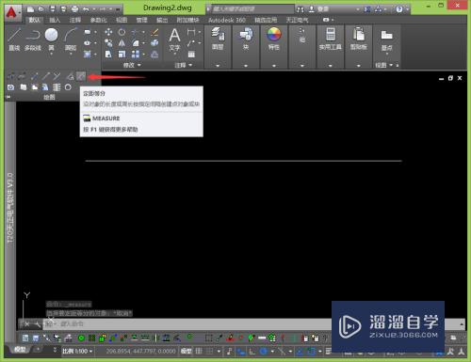Toggle ortho mode right-angle icon
This screenshot has height=362, width=471.
(x=252, y=352)
